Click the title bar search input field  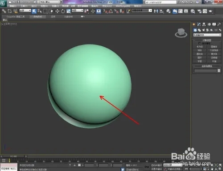pos(161,2)
